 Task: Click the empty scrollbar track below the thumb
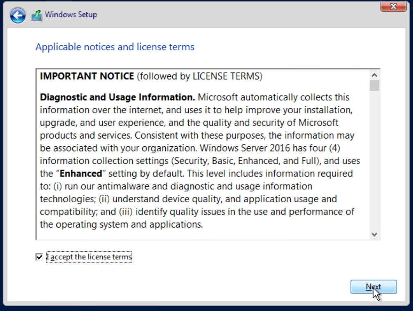pyautogui.click(x=374, y=163)
